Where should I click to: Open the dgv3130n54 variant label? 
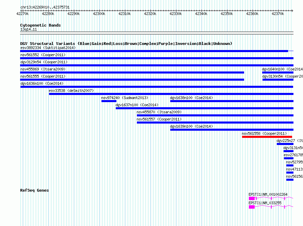click(x=283, y=76)
